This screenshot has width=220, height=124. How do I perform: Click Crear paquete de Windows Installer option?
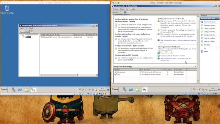coord(173,56)
